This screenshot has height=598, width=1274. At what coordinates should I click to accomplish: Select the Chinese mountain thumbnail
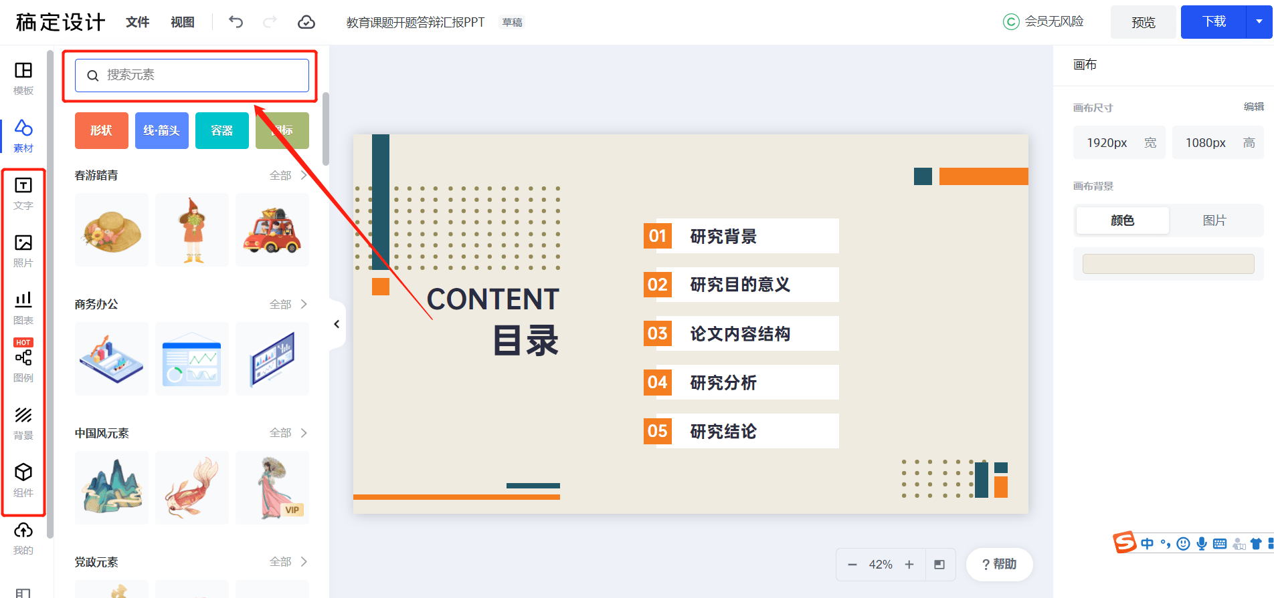(112, 488)
